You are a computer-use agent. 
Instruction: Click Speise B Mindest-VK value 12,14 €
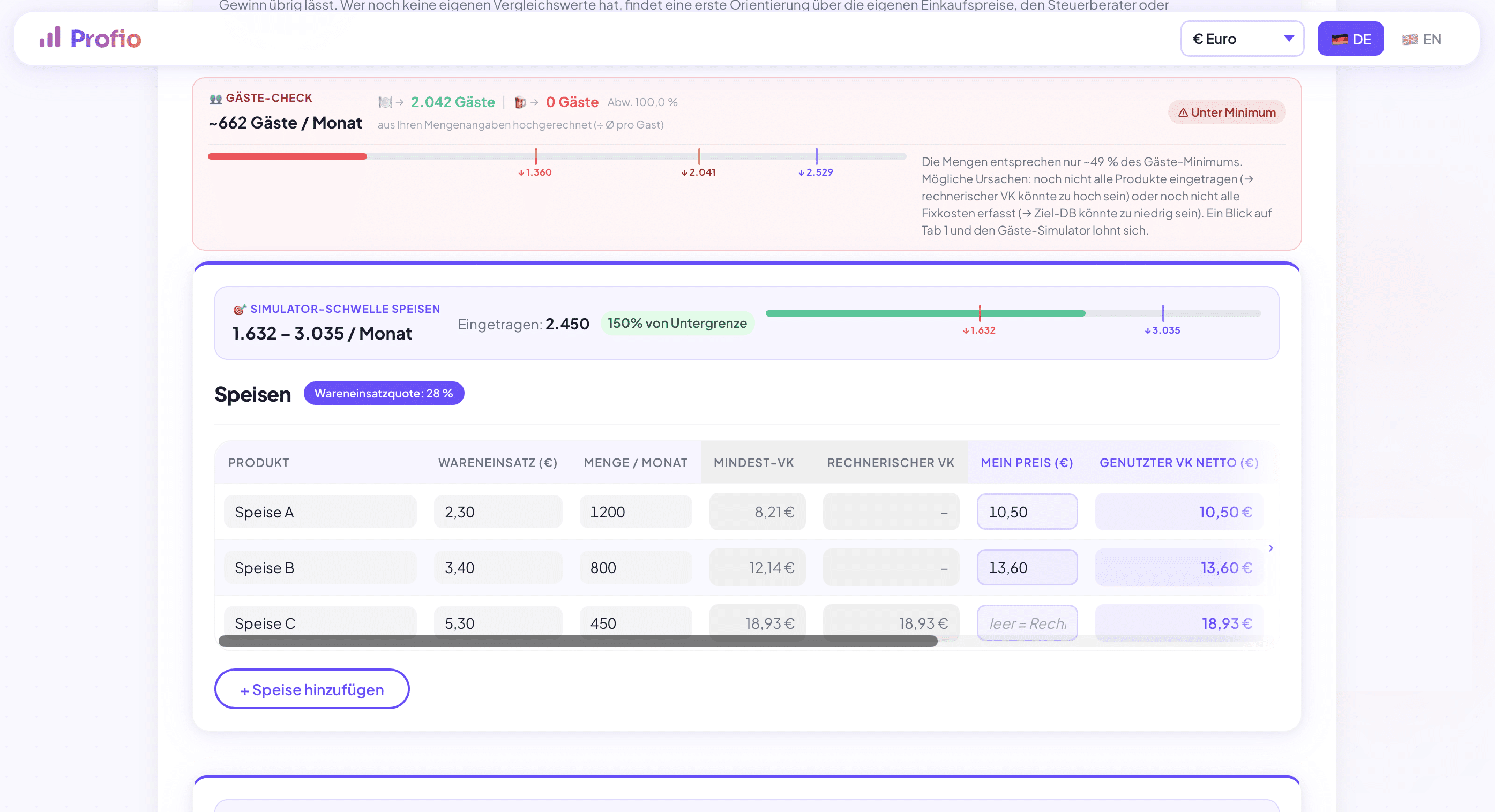757,567
